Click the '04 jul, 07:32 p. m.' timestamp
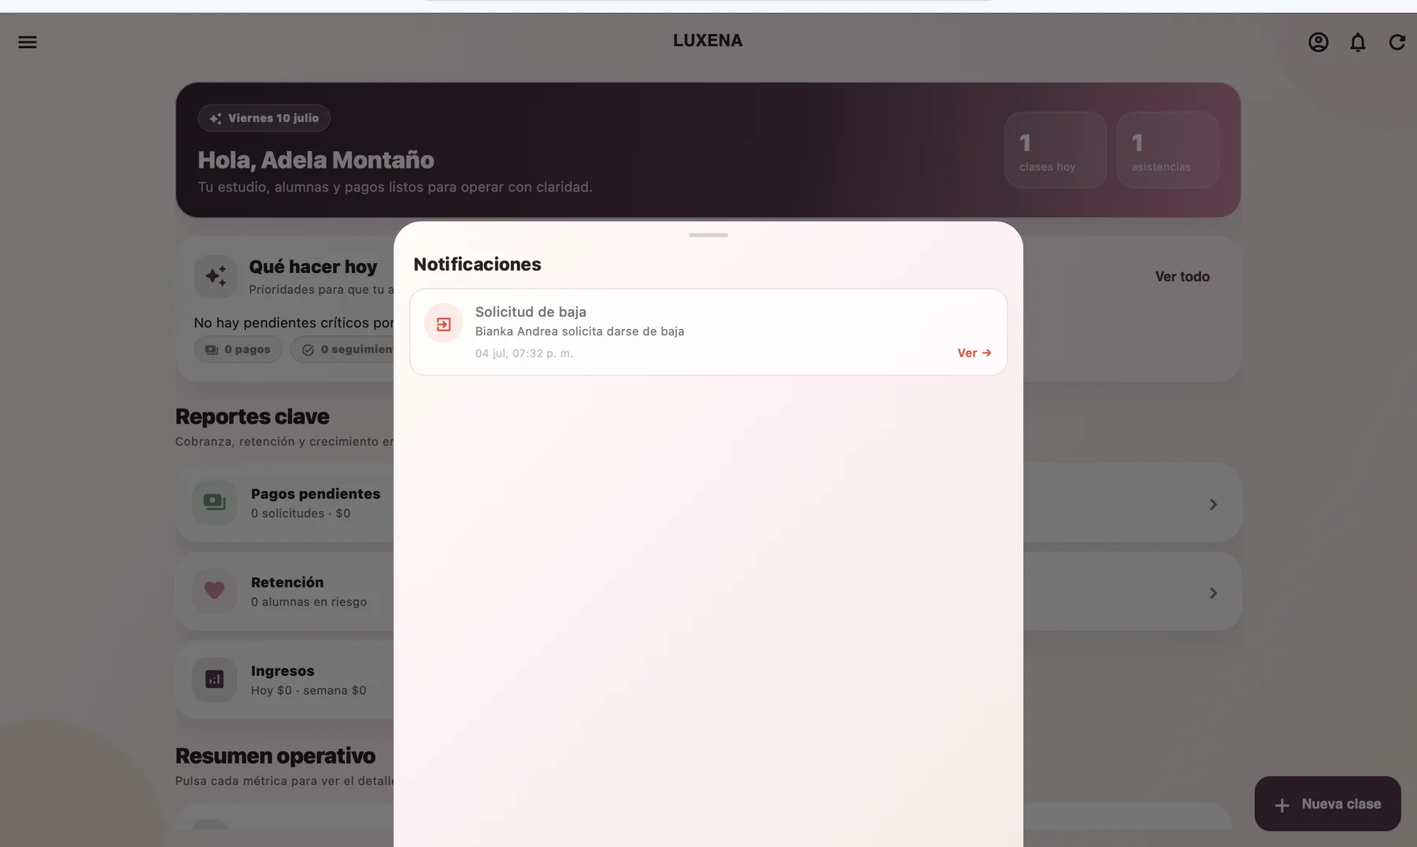This screenshot has height=847, width=1417. [x=524, y=353]
